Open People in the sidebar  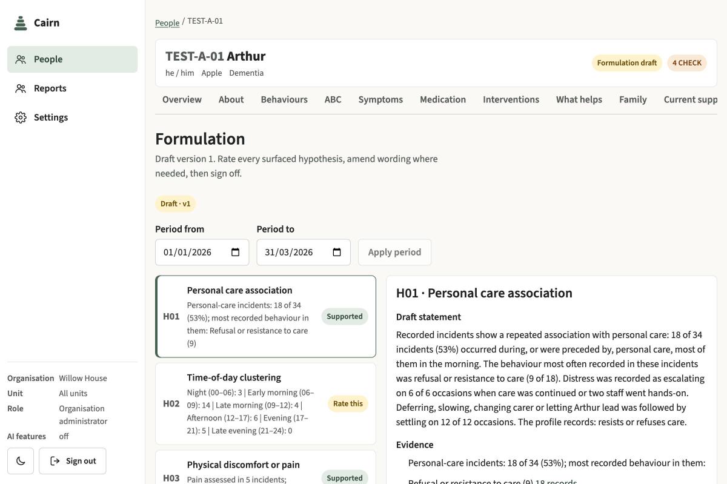[x=73, y=59]
